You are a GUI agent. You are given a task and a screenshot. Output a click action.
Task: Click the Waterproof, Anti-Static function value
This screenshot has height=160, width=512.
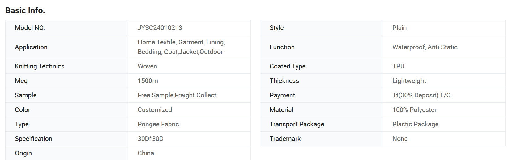tap(425, 47)
